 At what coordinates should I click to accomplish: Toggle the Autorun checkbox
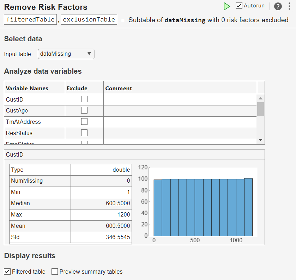tap(239, 6)
